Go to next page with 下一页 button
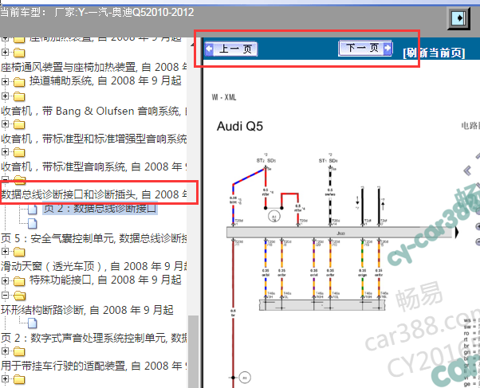The image size is (480, 388). coord(365,48)
